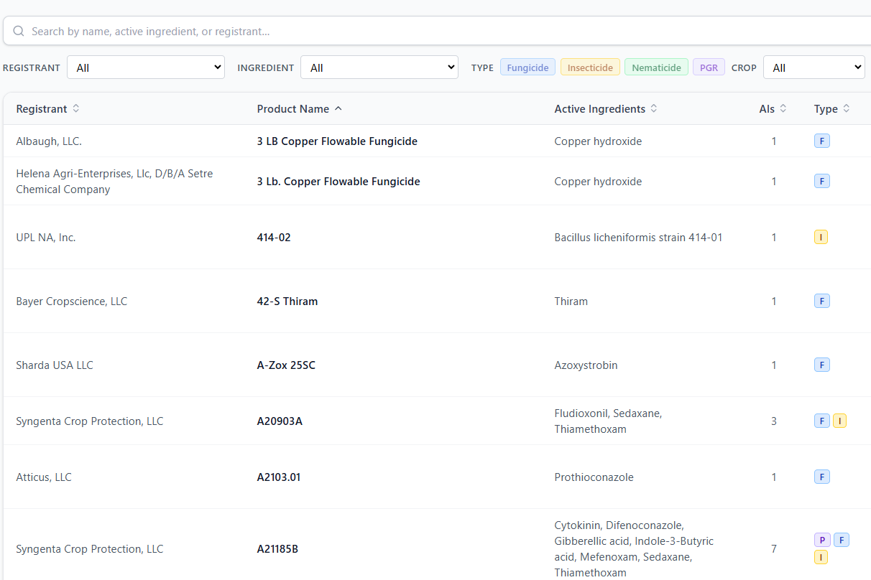
Task: Click registrant Bayer Cropscience, LLC
Action: coord(72,301)
